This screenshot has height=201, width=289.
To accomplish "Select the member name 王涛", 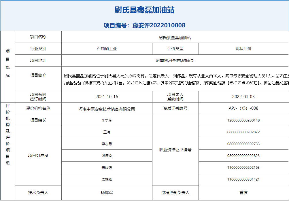I will [x=107, y=132].
